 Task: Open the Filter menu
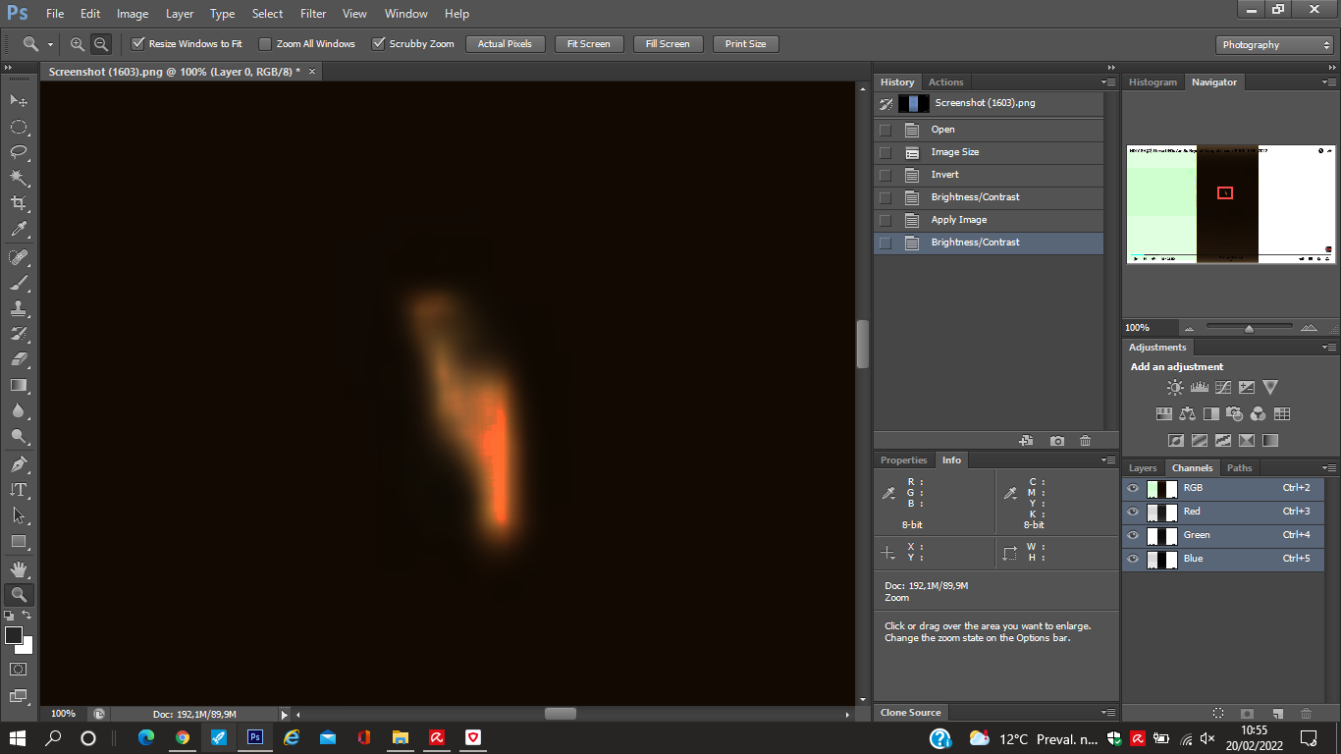point(313,14)
